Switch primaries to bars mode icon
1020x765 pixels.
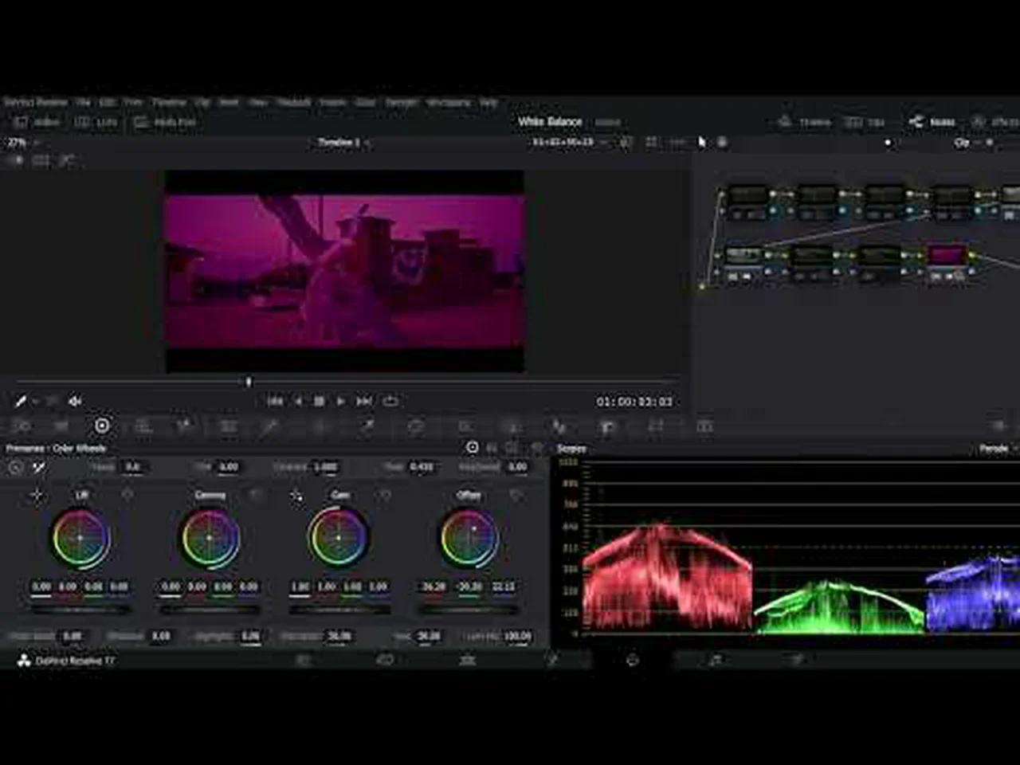click(492, 449)
